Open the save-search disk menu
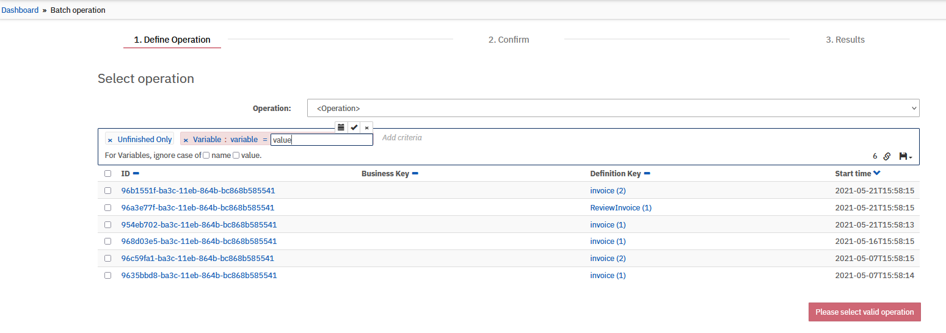 (x=906, y=156)
